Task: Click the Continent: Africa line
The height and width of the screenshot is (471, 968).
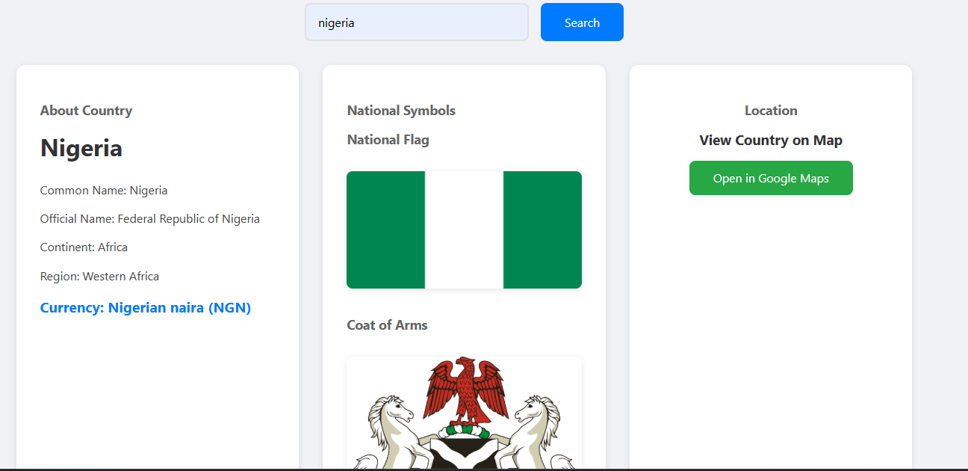Action: click(x=84, y=247)
